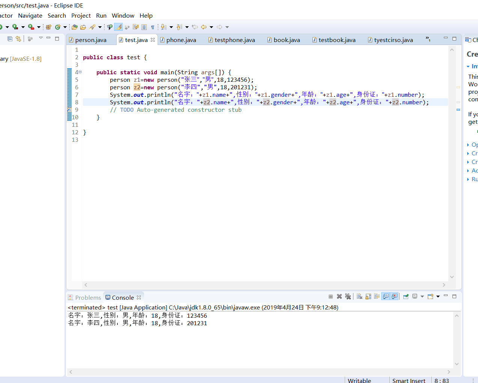Click the New Java Package toolbar icon

[x=48, y=27]
